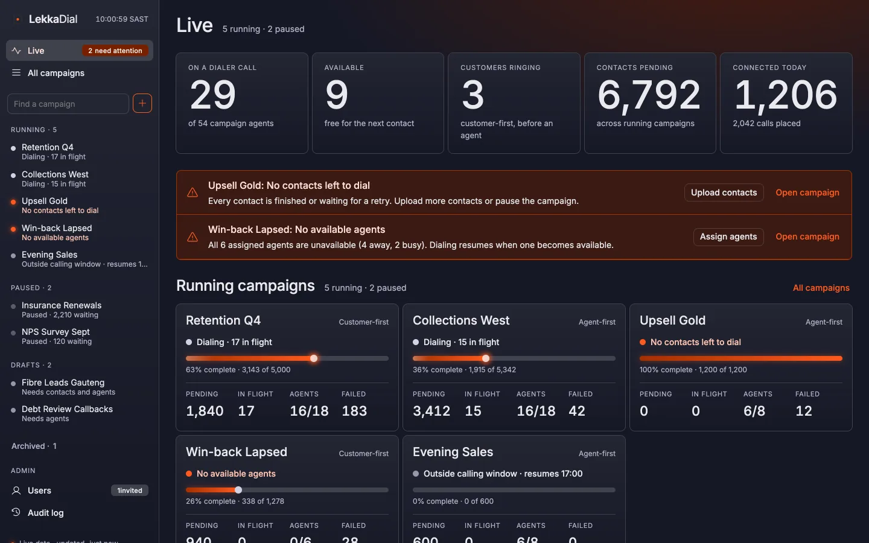
Task: Click 'Outside calling window · resumes 17:00' status
Action: click(x=503, y=474)
